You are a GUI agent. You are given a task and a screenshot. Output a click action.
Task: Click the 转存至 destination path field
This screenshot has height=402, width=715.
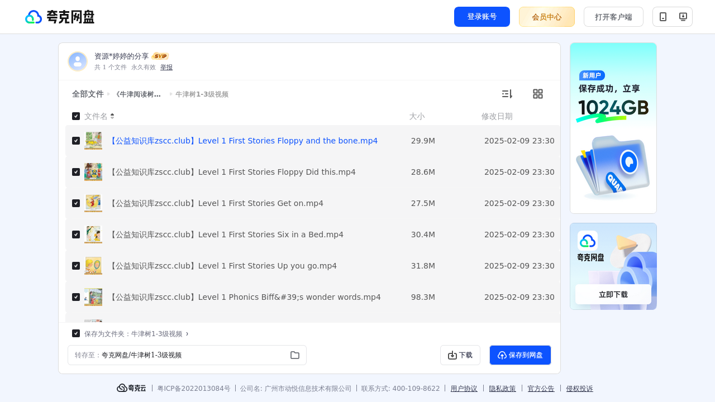(x=187, y=355)
